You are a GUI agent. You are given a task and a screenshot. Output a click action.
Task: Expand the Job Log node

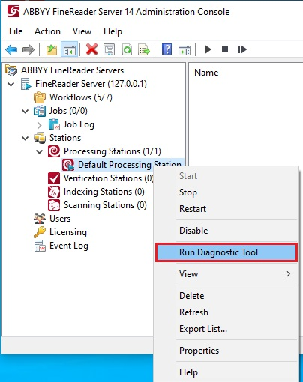[40, 125]
